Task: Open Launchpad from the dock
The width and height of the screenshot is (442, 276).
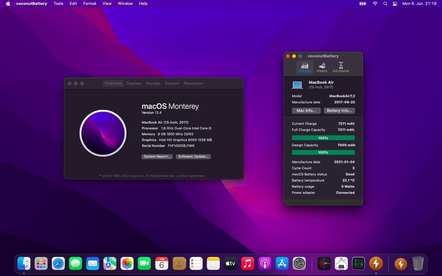Action: pos(41,263)
